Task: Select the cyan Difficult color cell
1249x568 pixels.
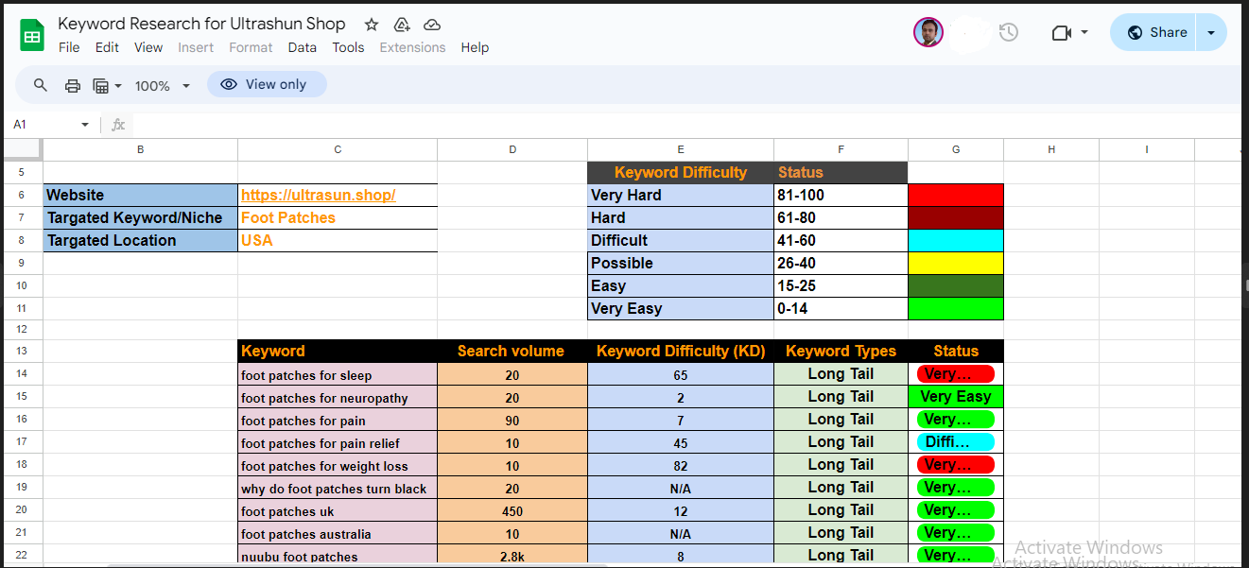Action: point(956,240)
